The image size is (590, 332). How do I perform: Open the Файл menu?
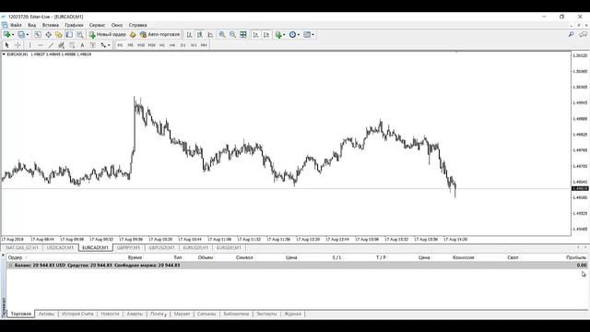[16, 25]
